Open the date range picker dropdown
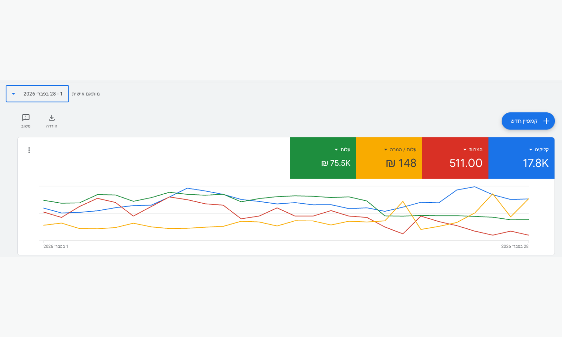Image resolution: width=562 pixels, height=337 pixels. 37,94
